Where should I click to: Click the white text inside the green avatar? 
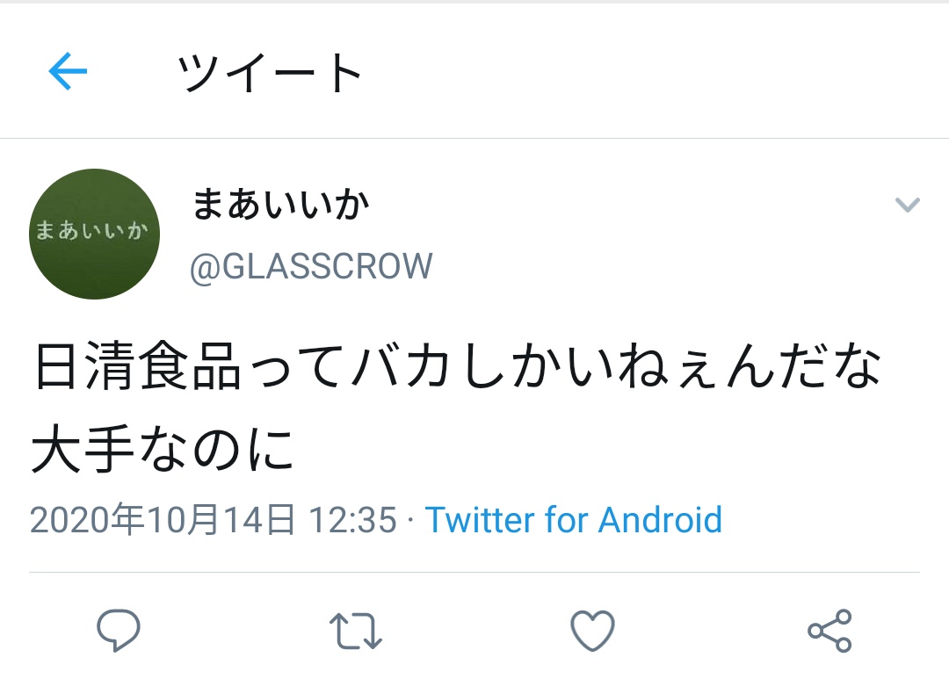[91, 230]
